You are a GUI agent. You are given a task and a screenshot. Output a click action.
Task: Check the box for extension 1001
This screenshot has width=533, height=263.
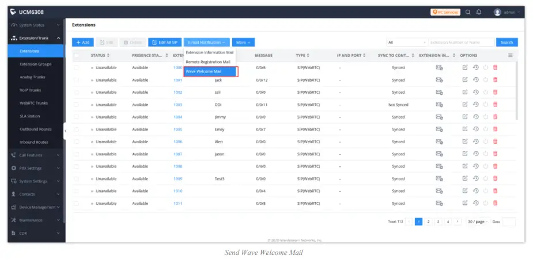click(x=77, y=80)
